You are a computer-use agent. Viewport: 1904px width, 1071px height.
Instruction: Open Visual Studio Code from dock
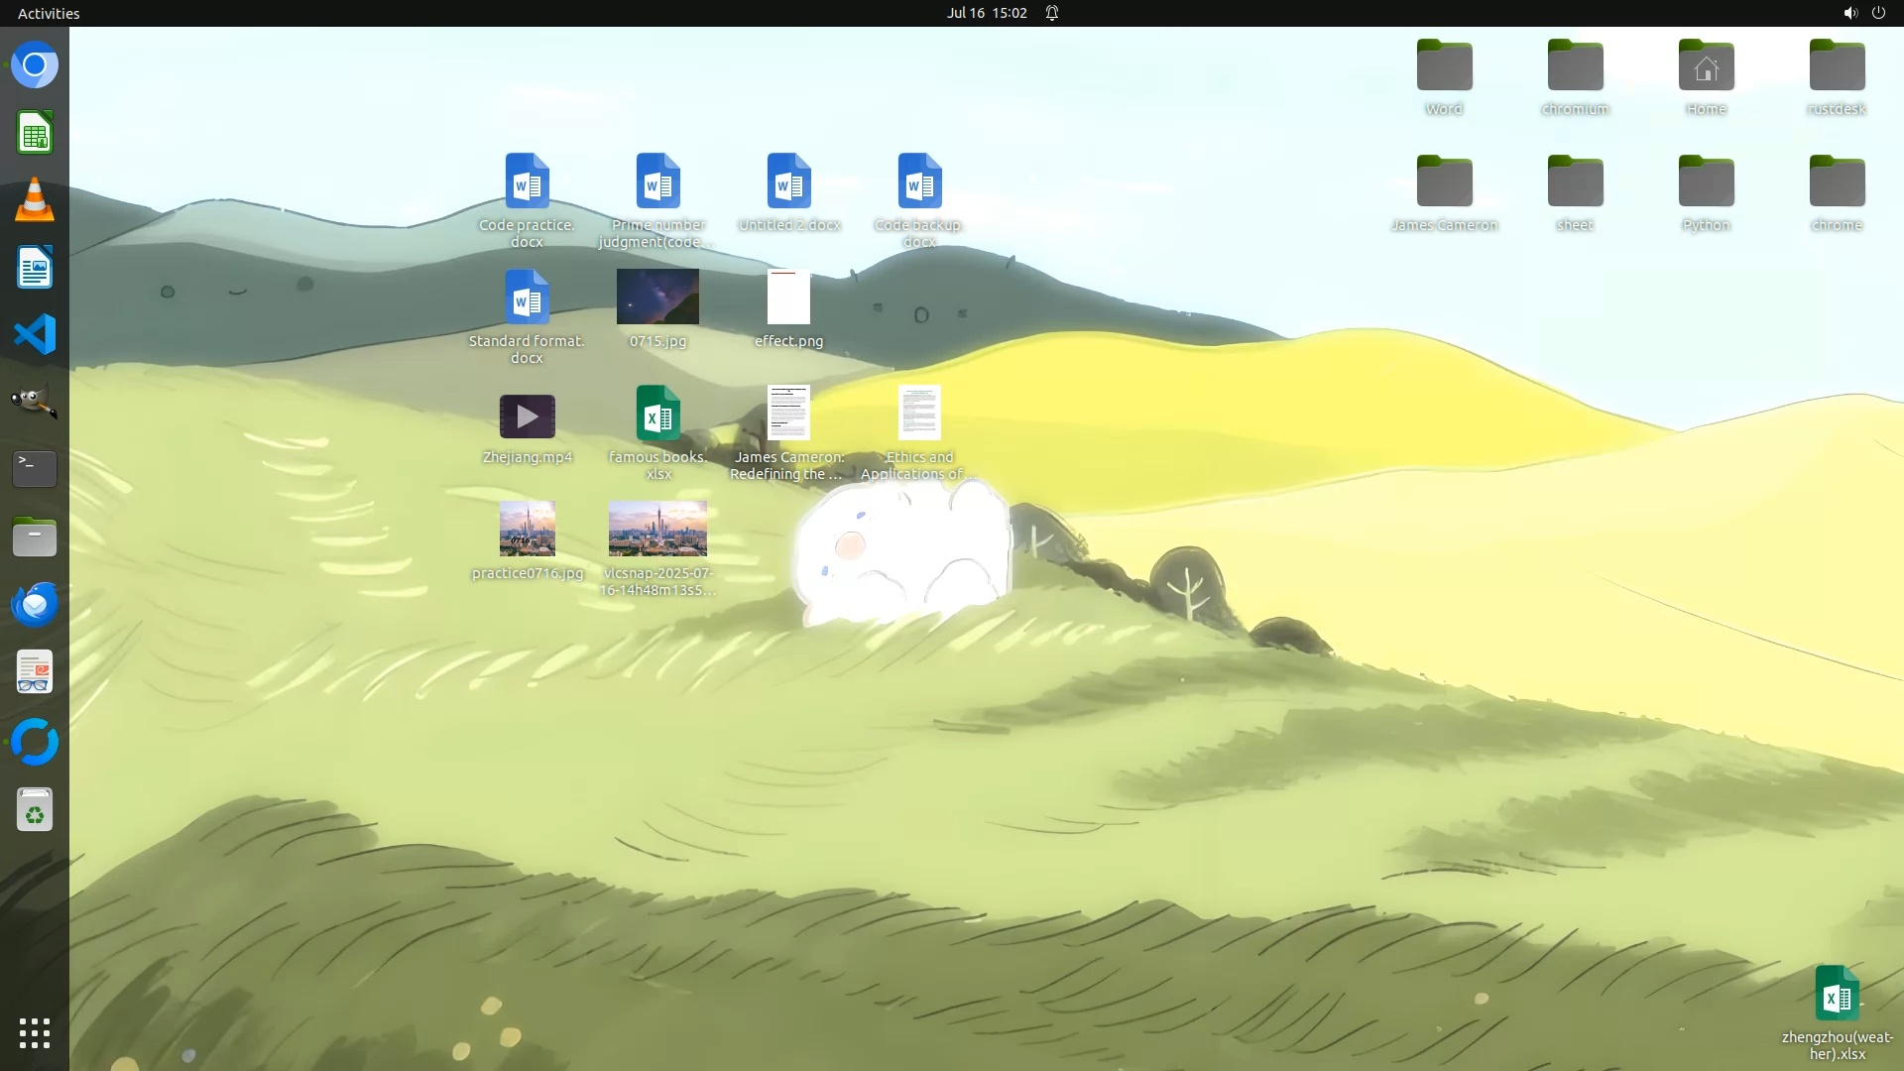pos(35,334)
